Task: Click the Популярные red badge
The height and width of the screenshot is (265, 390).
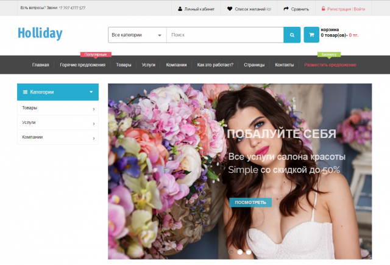Action: tap(96, 54)
